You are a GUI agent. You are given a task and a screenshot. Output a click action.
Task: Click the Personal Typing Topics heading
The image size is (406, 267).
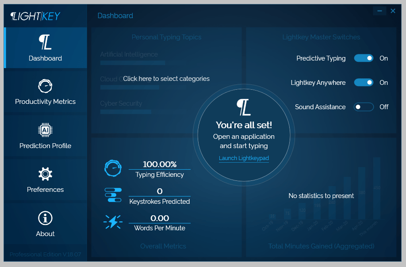coord(166,37)
